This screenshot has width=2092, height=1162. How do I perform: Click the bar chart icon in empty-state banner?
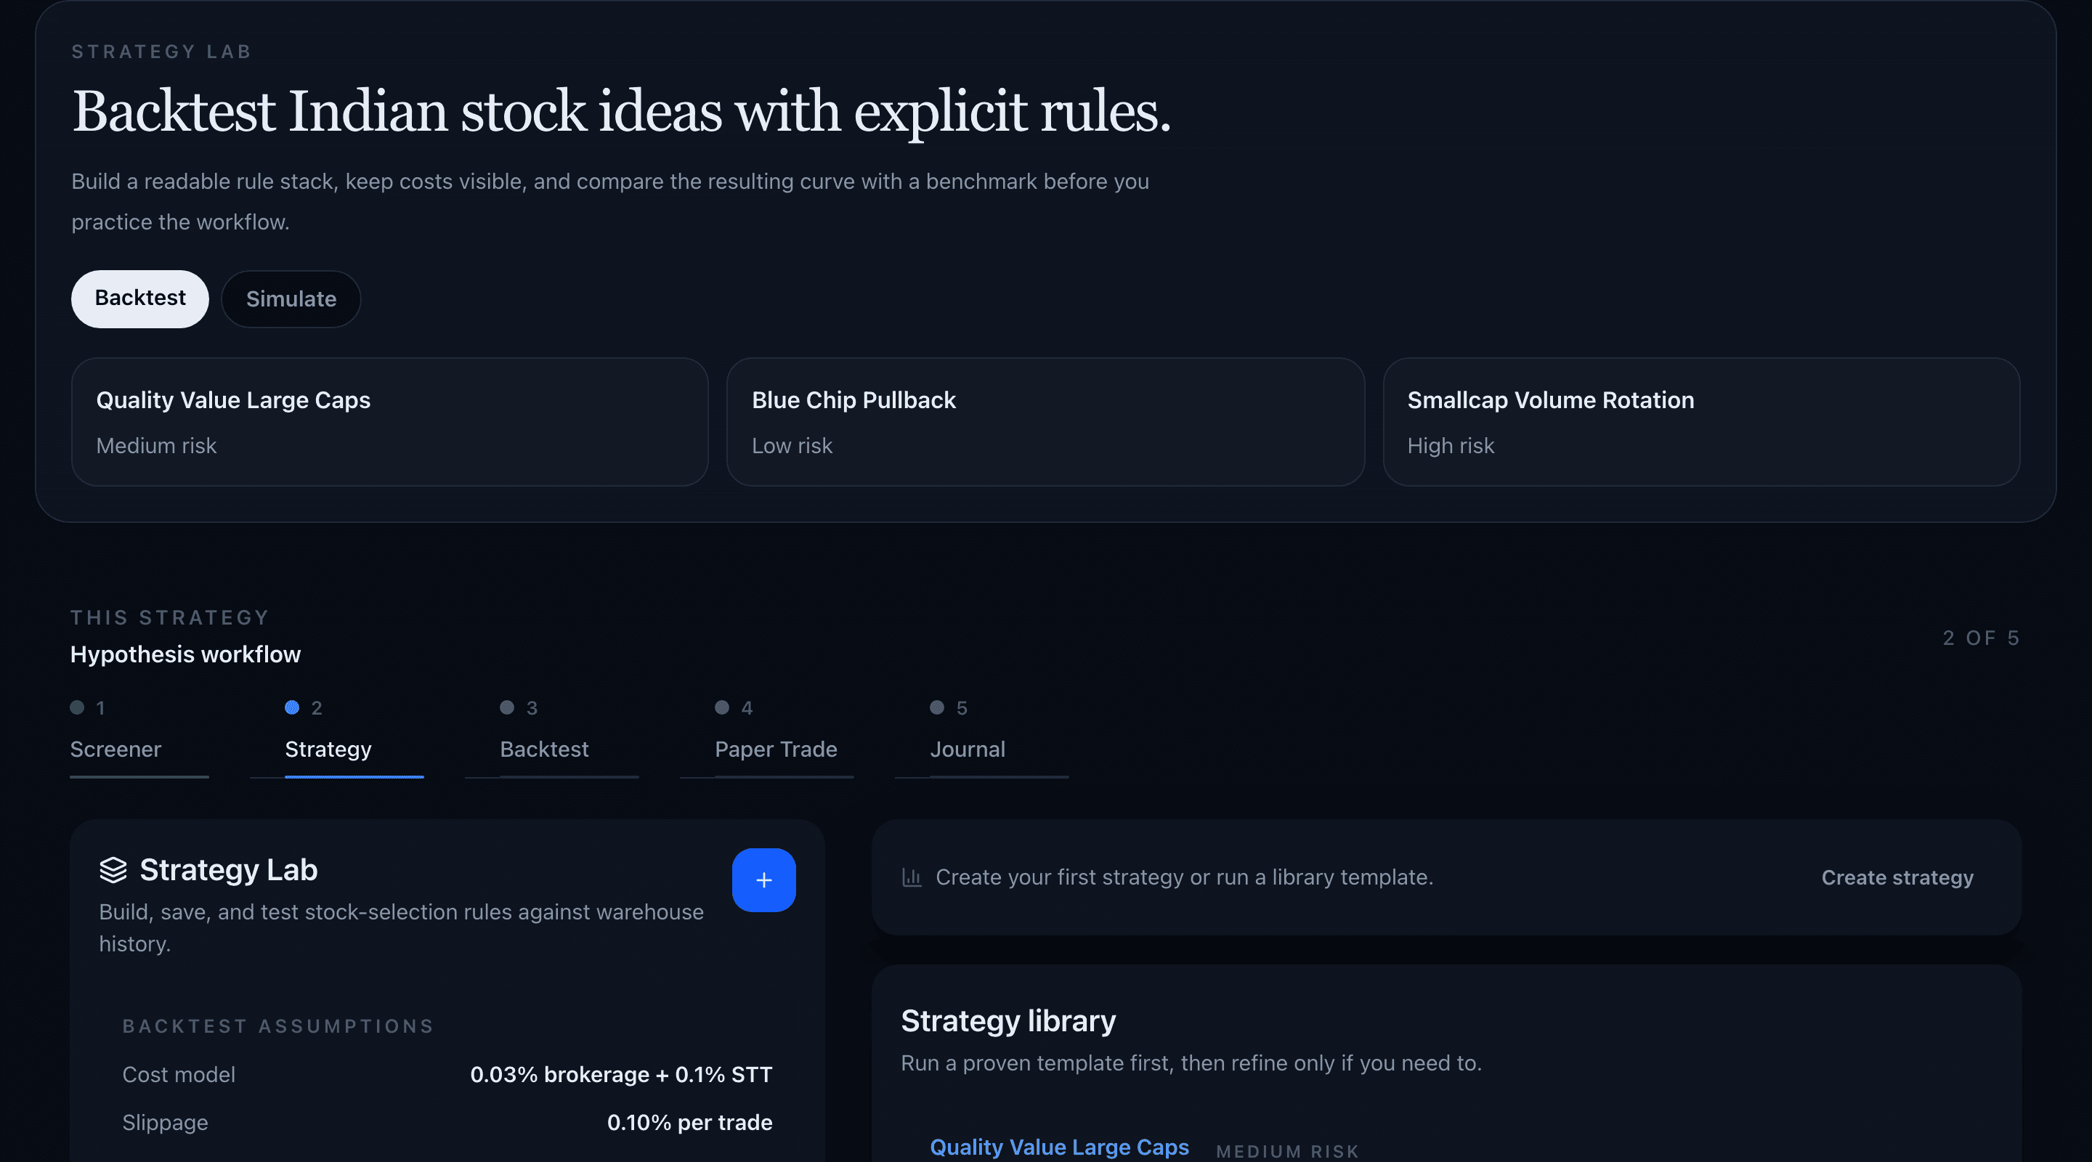[x=912, y=877]
